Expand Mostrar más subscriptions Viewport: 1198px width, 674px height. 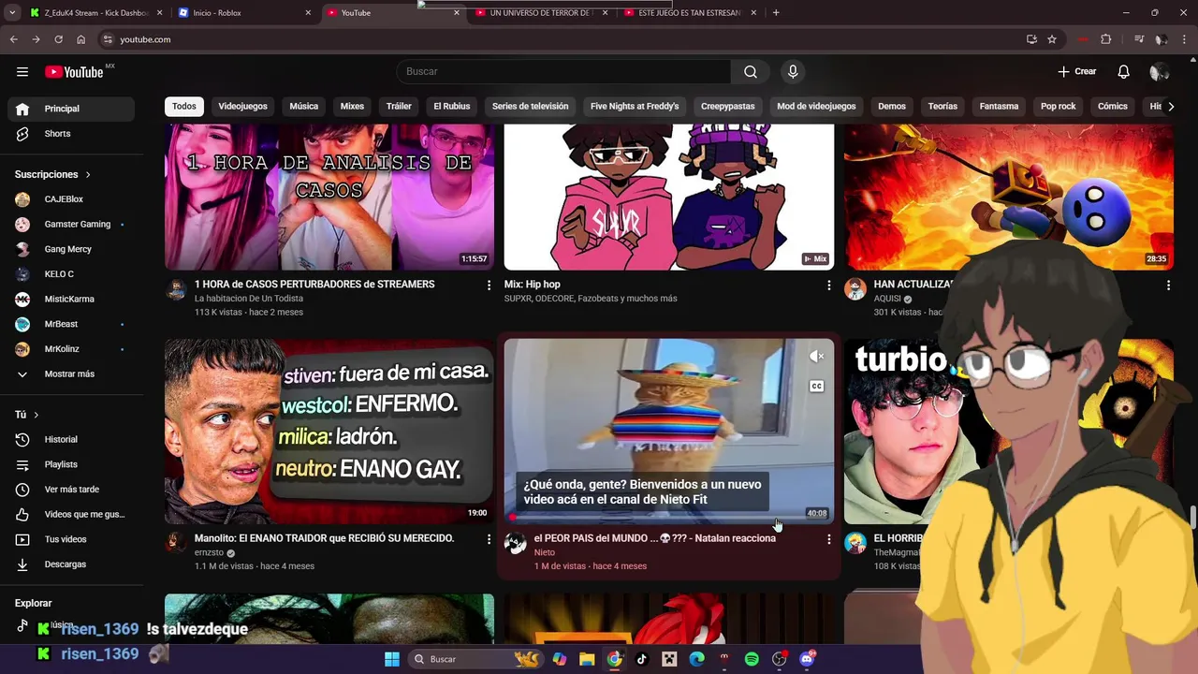pyautogui.click(x=71, y=374)
